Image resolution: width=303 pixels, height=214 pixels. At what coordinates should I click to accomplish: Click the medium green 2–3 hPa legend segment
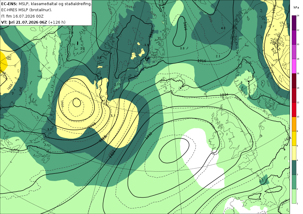[294, 182]
